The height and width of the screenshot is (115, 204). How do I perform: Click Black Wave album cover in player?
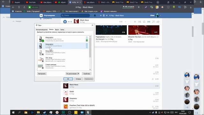[76, 21]
